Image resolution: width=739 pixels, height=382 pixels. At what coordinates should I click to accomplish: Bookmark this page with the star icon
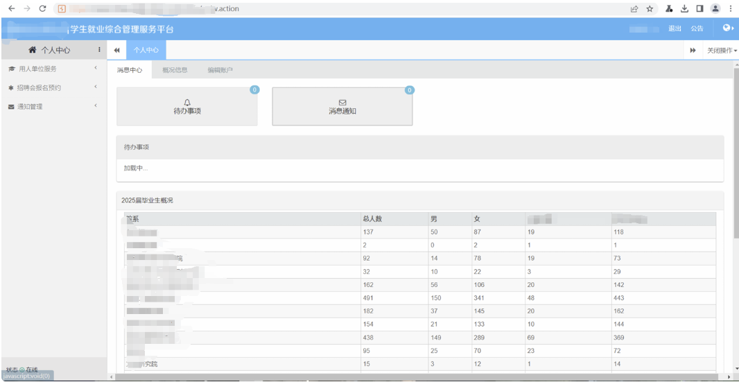(x=650, y=8)
